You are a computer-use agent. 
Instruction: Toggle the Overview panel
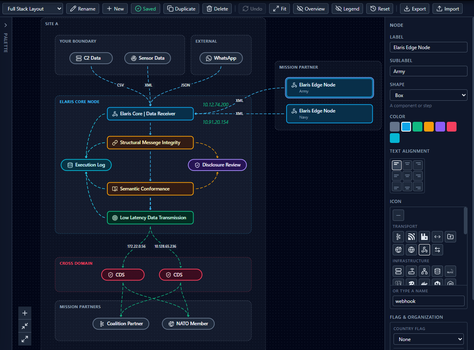click(x=311, y=9)
